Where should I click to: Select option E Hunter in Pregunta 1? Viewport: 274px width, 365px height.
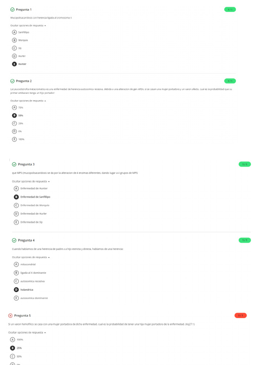tap(15, 64)
